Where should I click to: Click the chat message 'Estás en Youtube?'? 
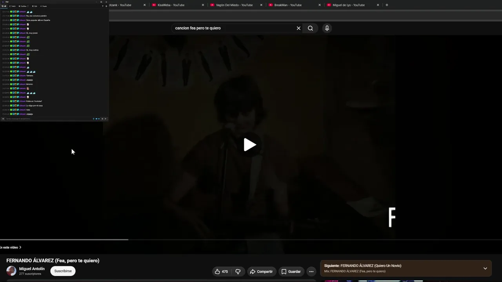pyautogui.click(x=34, y=101)
